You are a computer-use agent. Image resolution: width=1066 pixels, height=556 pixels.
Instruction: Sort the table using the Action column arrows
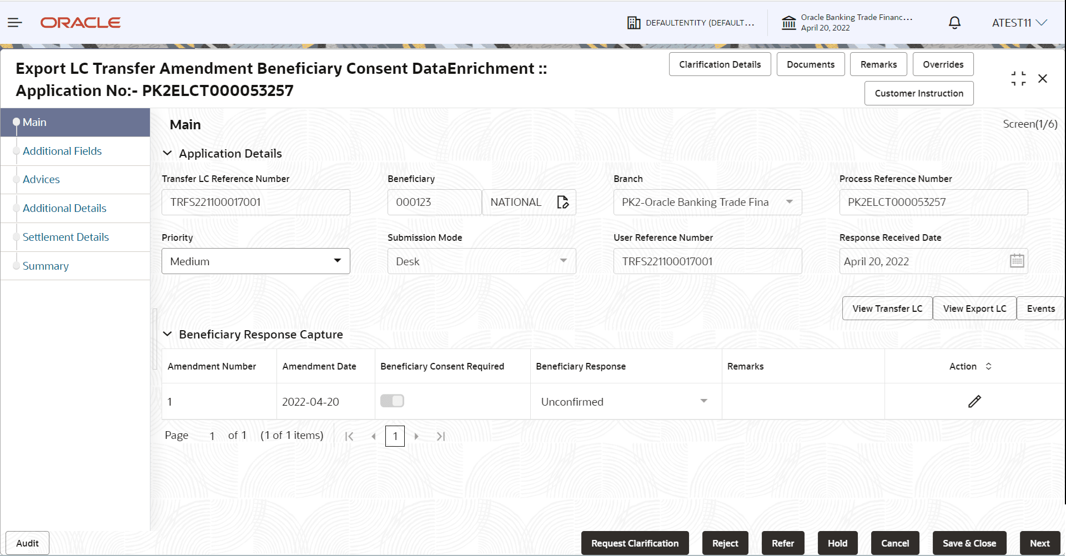[x=989, y=366]
